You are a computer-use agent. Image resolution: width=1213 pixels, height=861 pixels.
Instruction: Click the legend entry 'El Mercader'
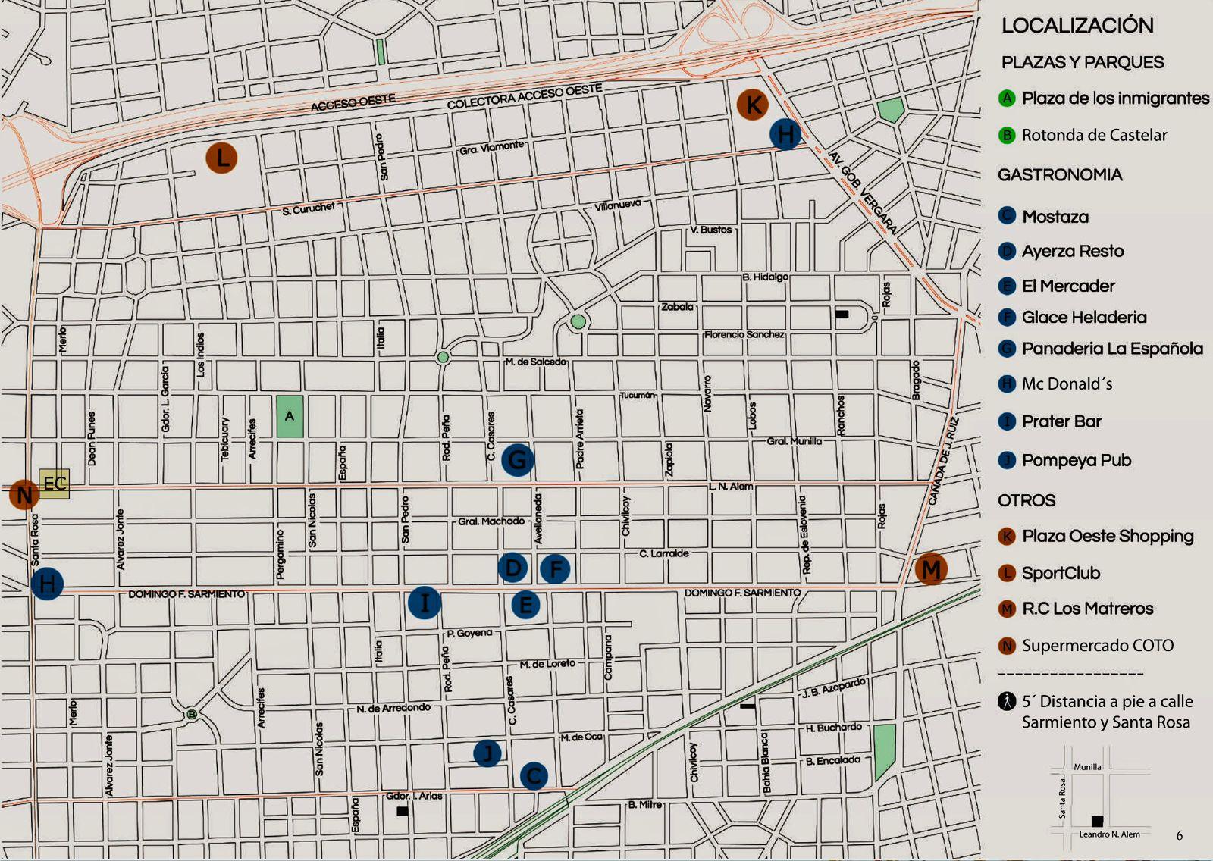1068,286
